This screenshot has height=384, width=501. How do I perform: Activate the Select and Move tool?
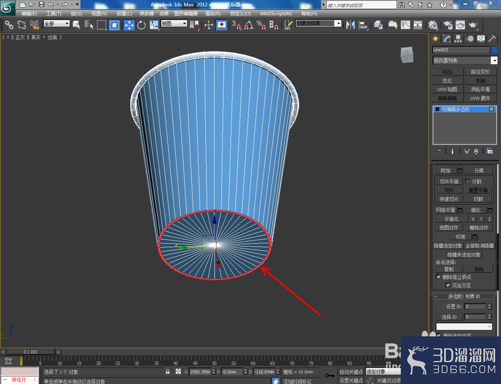pos(129,25)
